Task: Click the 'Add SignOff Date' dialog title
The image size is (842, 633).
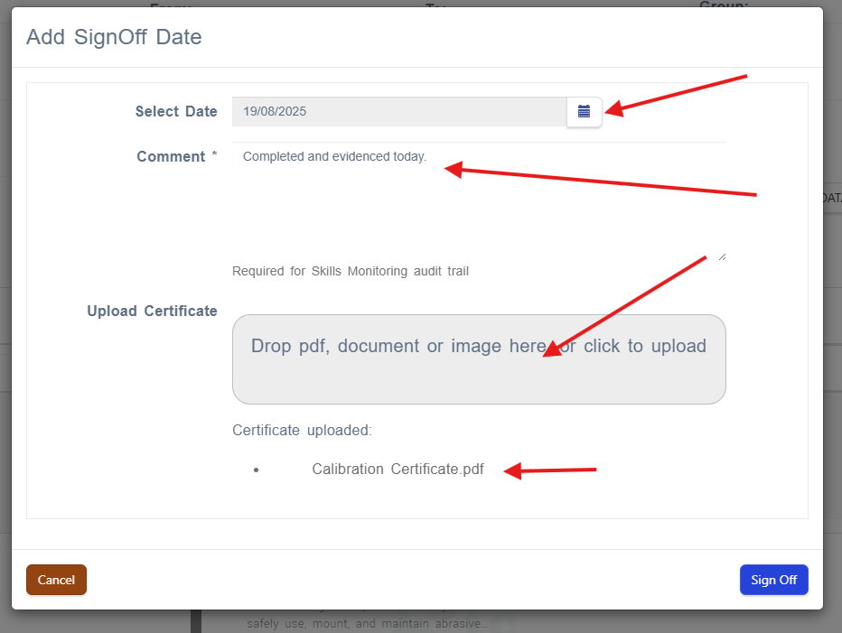Action: tap(114, 37)
